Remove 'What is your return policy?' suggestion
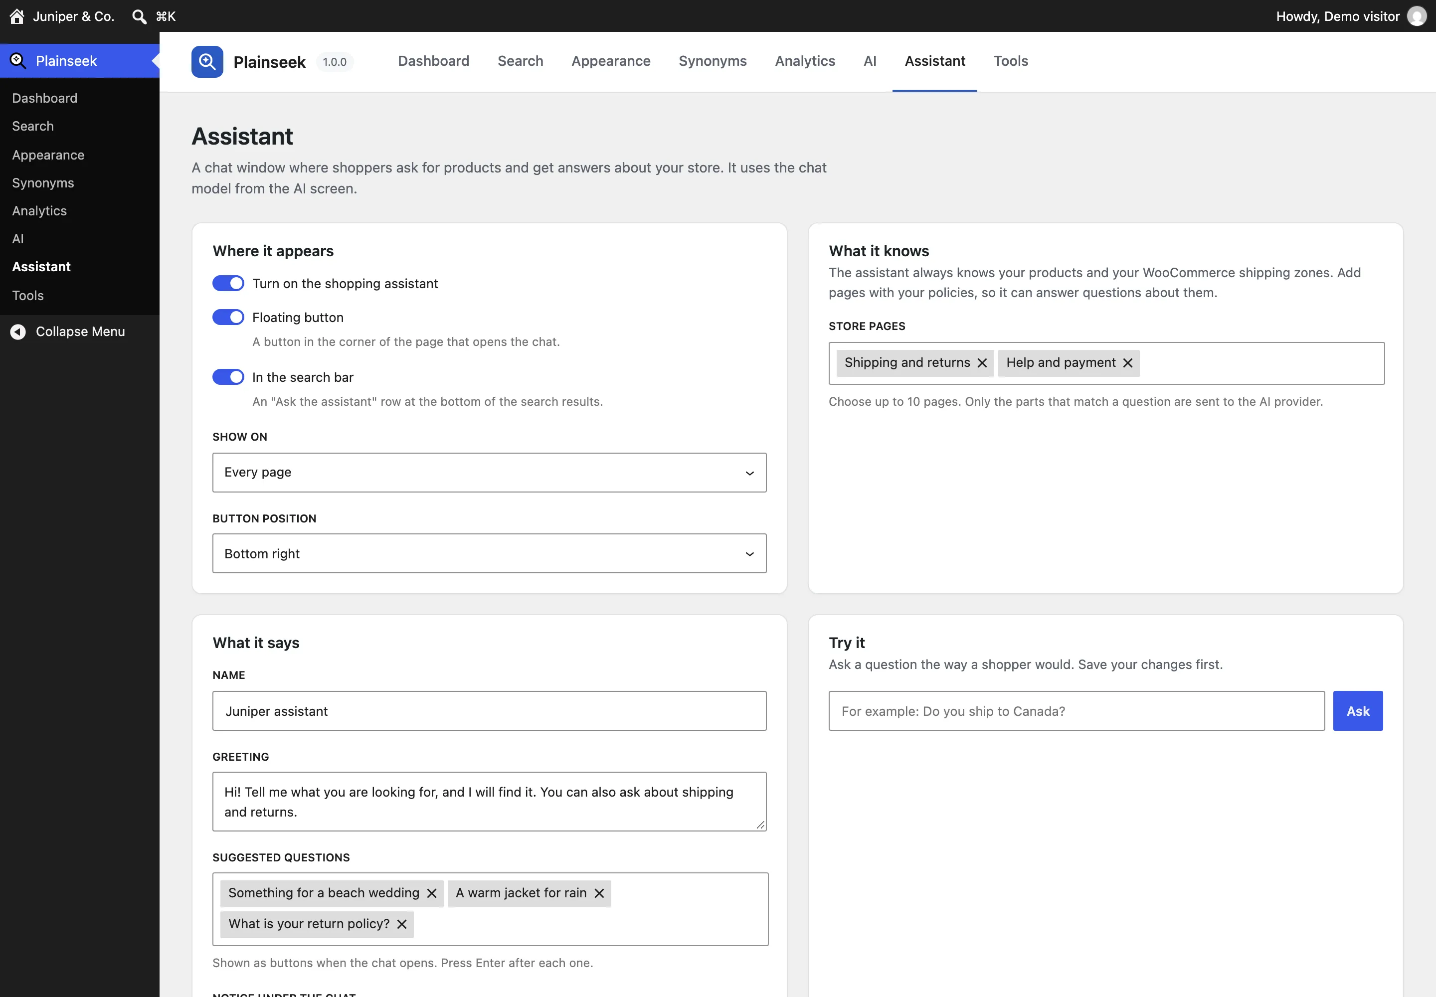The image size is (1436, 997). pos(402,924)
